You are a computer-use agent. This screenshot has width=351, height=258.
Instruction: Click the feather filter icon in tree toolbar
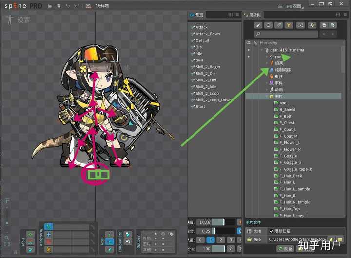click(x=278, y=25)
